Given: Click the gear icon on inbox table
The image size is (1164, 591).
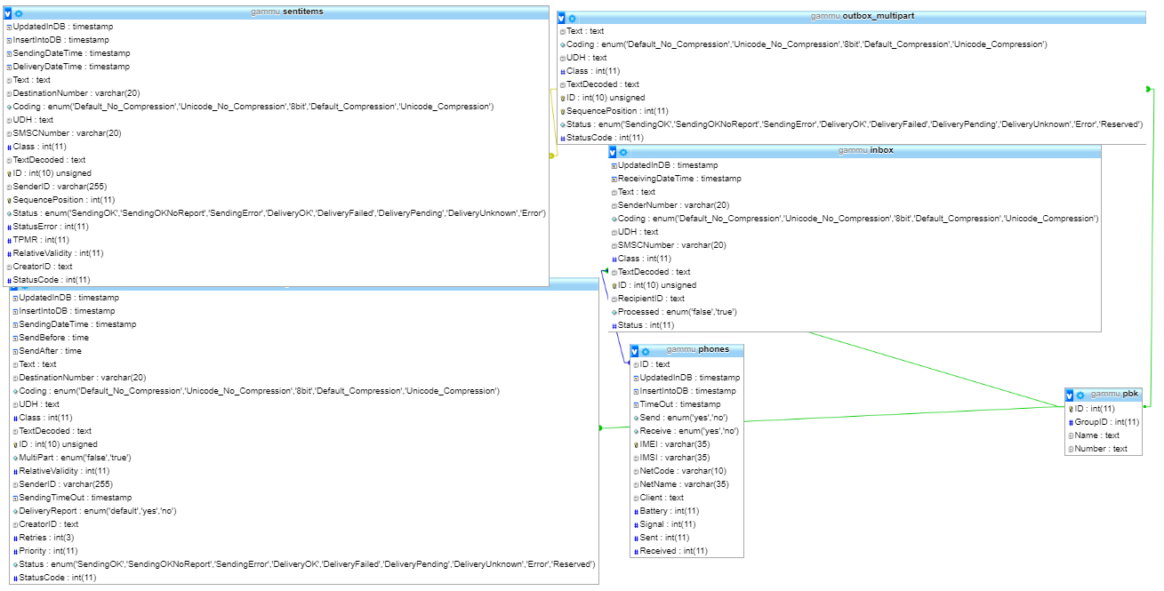Looking at the screenshot, I should coord(623,152).
